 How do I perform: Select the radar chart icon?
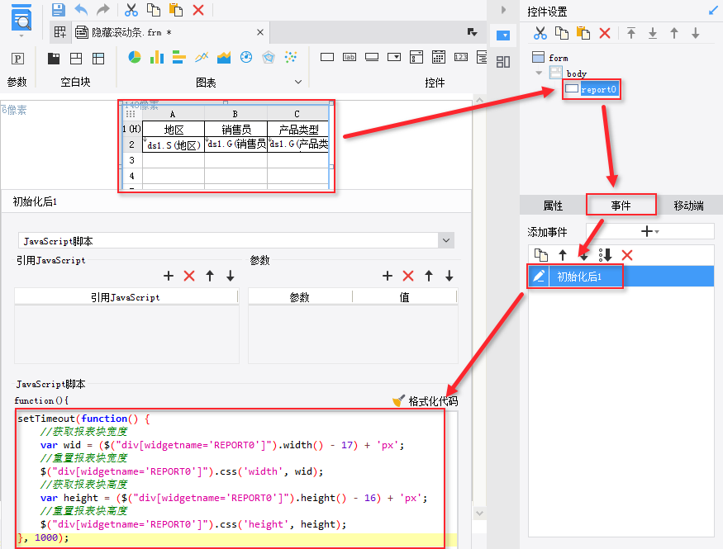point(268,58)
